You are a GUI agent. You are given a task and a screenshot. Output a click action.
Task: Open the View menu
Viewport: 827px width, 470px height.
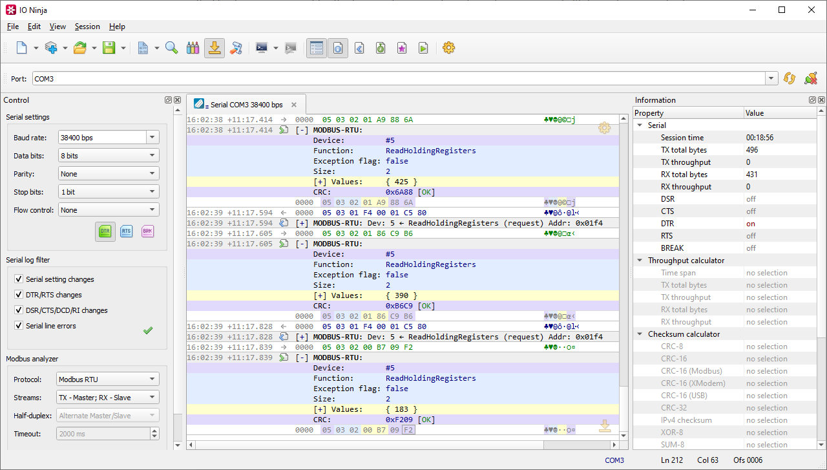pos(58,27)
